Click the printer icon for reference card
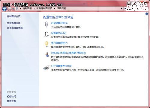This screenshot has width=150, height=108. click(46, 67)
